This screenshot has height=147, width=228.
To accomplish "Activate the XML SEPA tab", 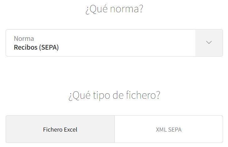I will point(169,129).
